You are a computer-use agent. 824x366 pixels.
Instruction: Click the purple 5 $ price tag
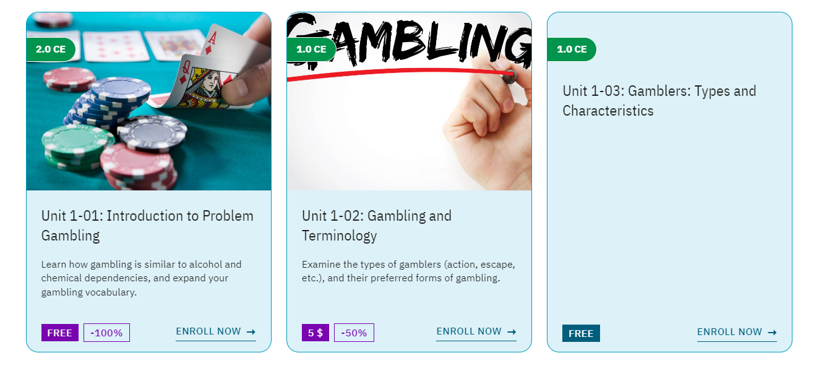click(315, 333)
